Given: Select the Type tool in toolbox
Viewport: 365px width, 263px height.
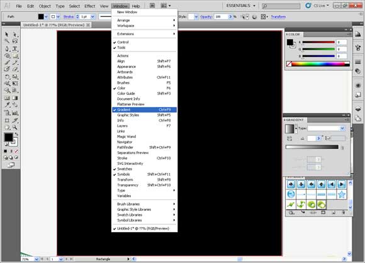Looking at the screenshot, I should pos(14,48).
